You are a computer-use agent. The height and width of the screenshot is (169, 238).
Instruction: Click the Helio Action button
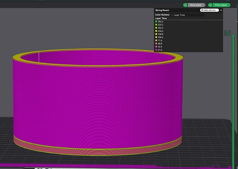tap(209, 10)
